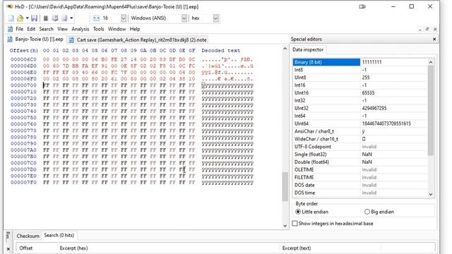Viewport: 452px width, 254px height.
Task: Open the Help menu
Action: (x=135, y=29)
